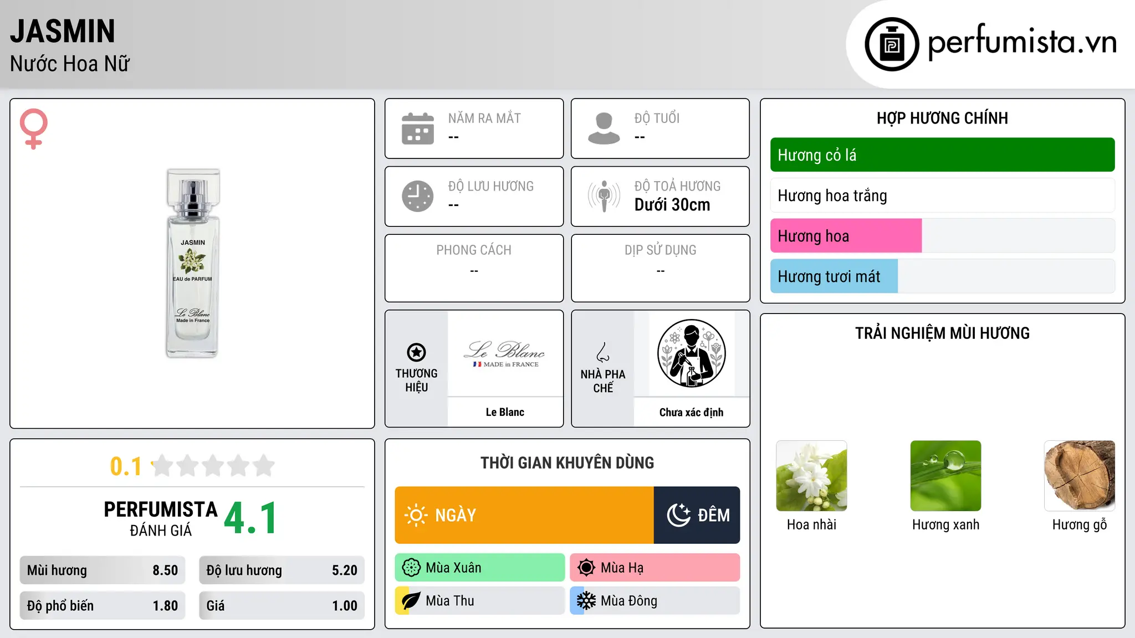Viewport: 1135px width, 638px height.
Task: Click the Hoa nhài caption text
Action: coord(811,524)
